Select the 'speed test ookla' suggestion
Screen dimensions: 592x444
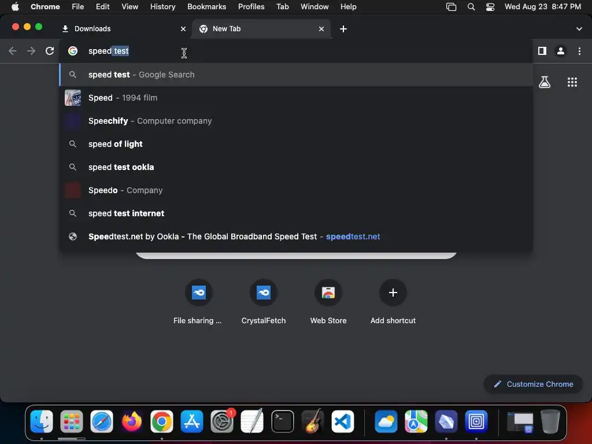(x=296, y=167)
